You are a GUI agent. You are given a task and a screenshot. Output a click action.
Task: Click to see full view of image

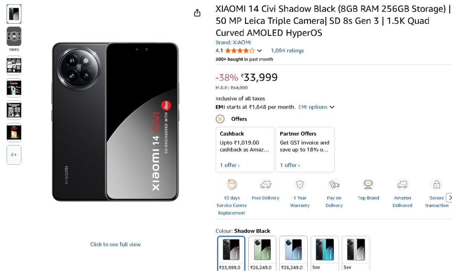pyautogui.click(x=115, y=244)
